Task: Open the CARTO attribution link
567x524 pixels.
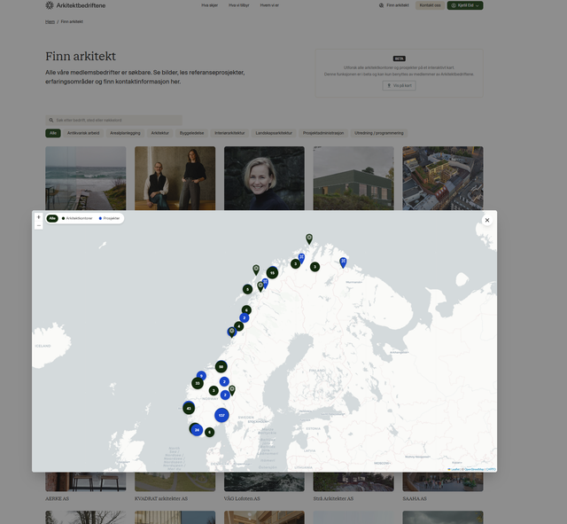Action: pos(491,469)
